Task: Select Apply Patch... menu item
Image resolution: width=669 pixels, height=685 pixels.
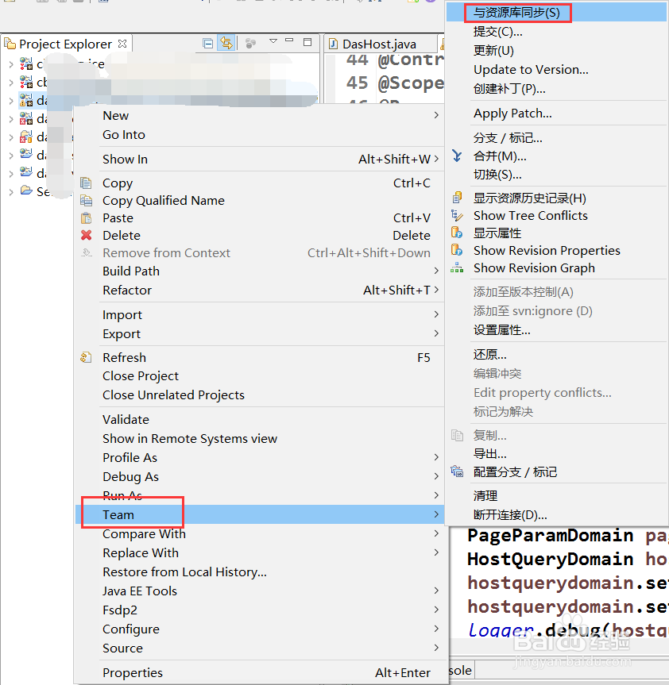Action: tap(557, 114)
